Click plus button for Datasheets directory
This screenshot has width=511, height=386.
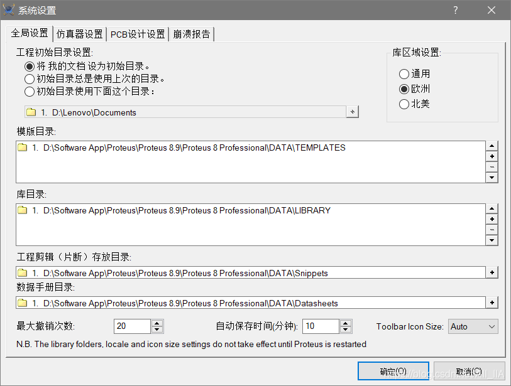click(x=492, y=303)
